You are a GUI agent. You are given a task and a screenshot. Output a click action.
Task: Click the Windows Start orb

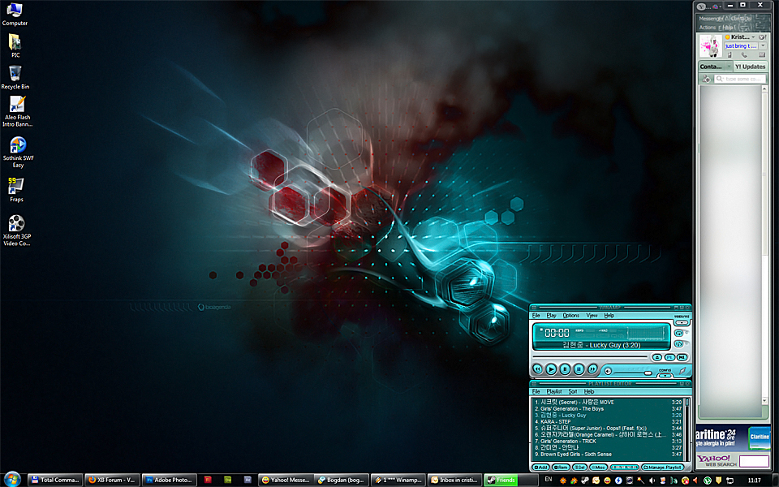[x=12, y=479]
